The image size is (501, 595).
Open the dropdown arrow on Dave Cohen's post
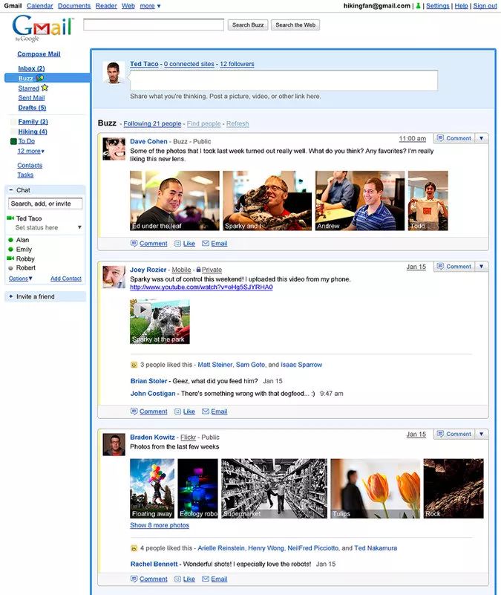tap(482, 138)
